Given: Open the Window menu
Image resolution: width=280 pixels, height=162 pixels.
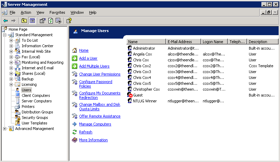Looking at the screenshot, I should point(77,12).
